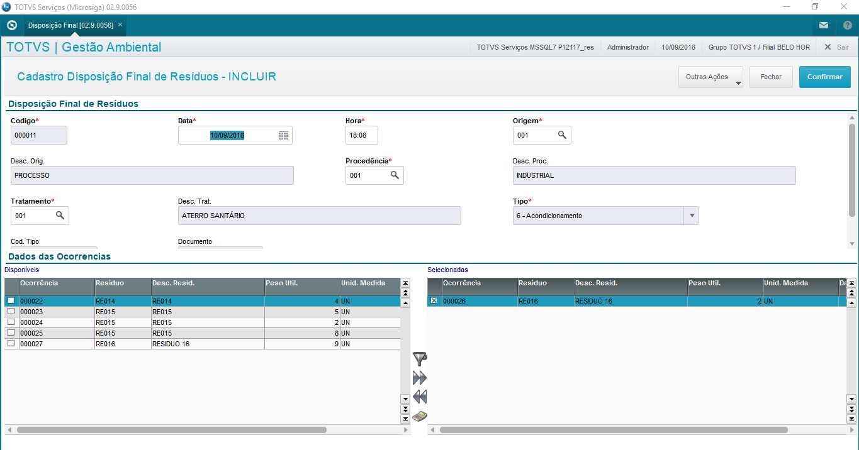This screenshot has width=859, height=450.
Task: Open the Tratamento lookup magnifier
Action: click(x=60, y=216)
